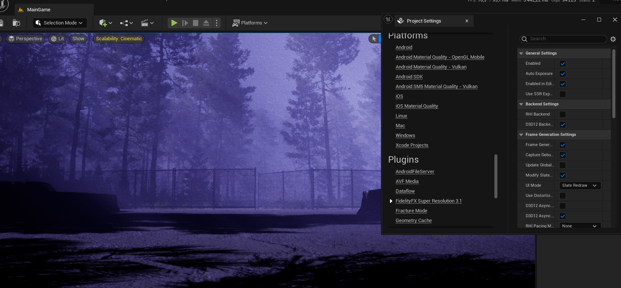Screen dimensions: 621x288
Task: Open FidelityFX Super Resolution 3.1 settings
Action: [x=428, y=201]
